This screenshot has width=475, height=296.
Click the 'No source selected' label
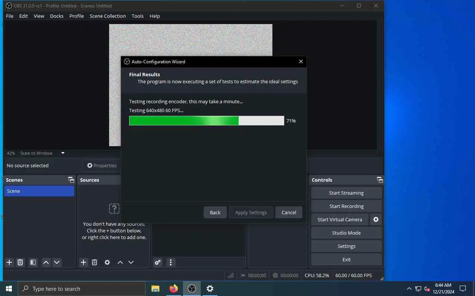pos(27,165)
